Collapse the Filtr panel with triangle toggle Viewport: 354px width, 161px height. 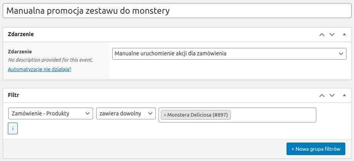coord(344,95)
